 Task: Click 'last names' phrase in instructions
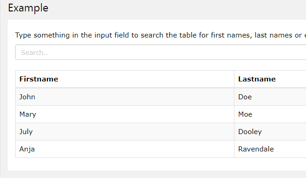[273, 35]
